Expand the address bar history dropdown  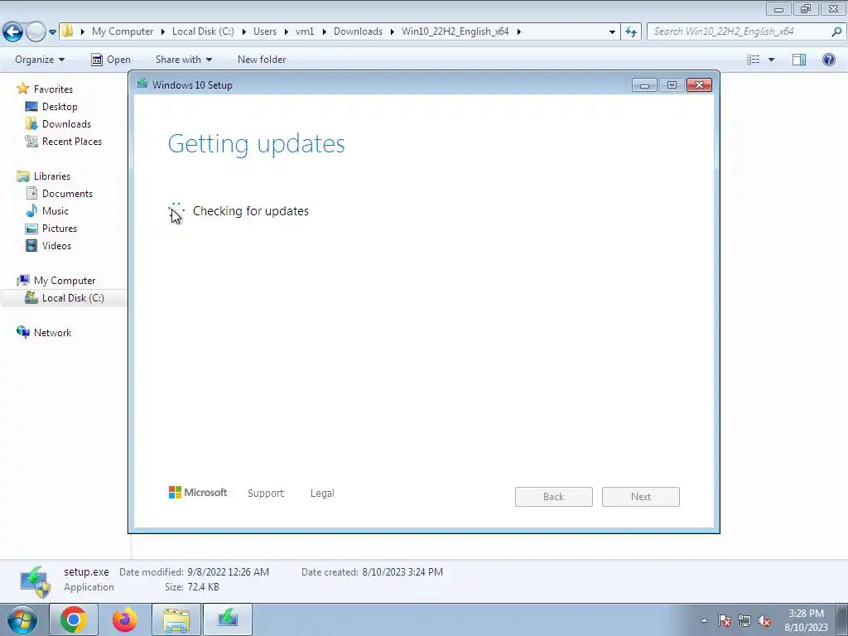(x=612, y=32)
